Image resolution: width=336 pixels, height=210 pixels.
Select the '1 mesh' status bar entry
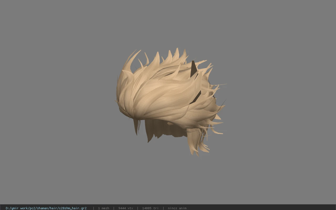[x=103, y=208]
